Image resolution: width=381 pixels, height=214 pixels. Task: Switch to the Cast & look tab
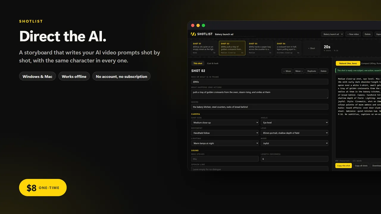213,63
